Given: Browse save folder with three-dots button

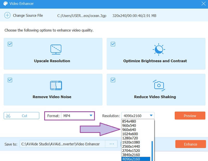Looking at the screenshot, I should point(112,144).
